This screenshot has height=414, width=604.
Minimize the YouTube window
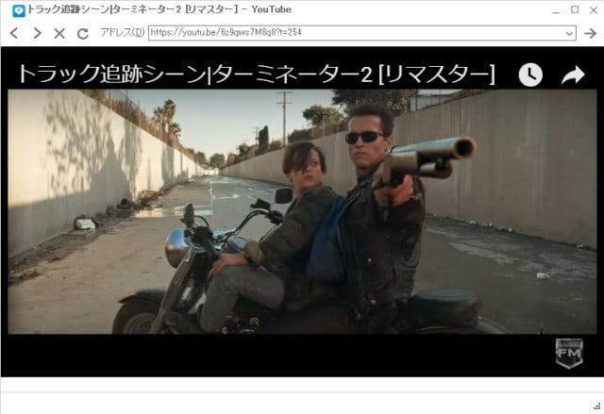(556, 10)
